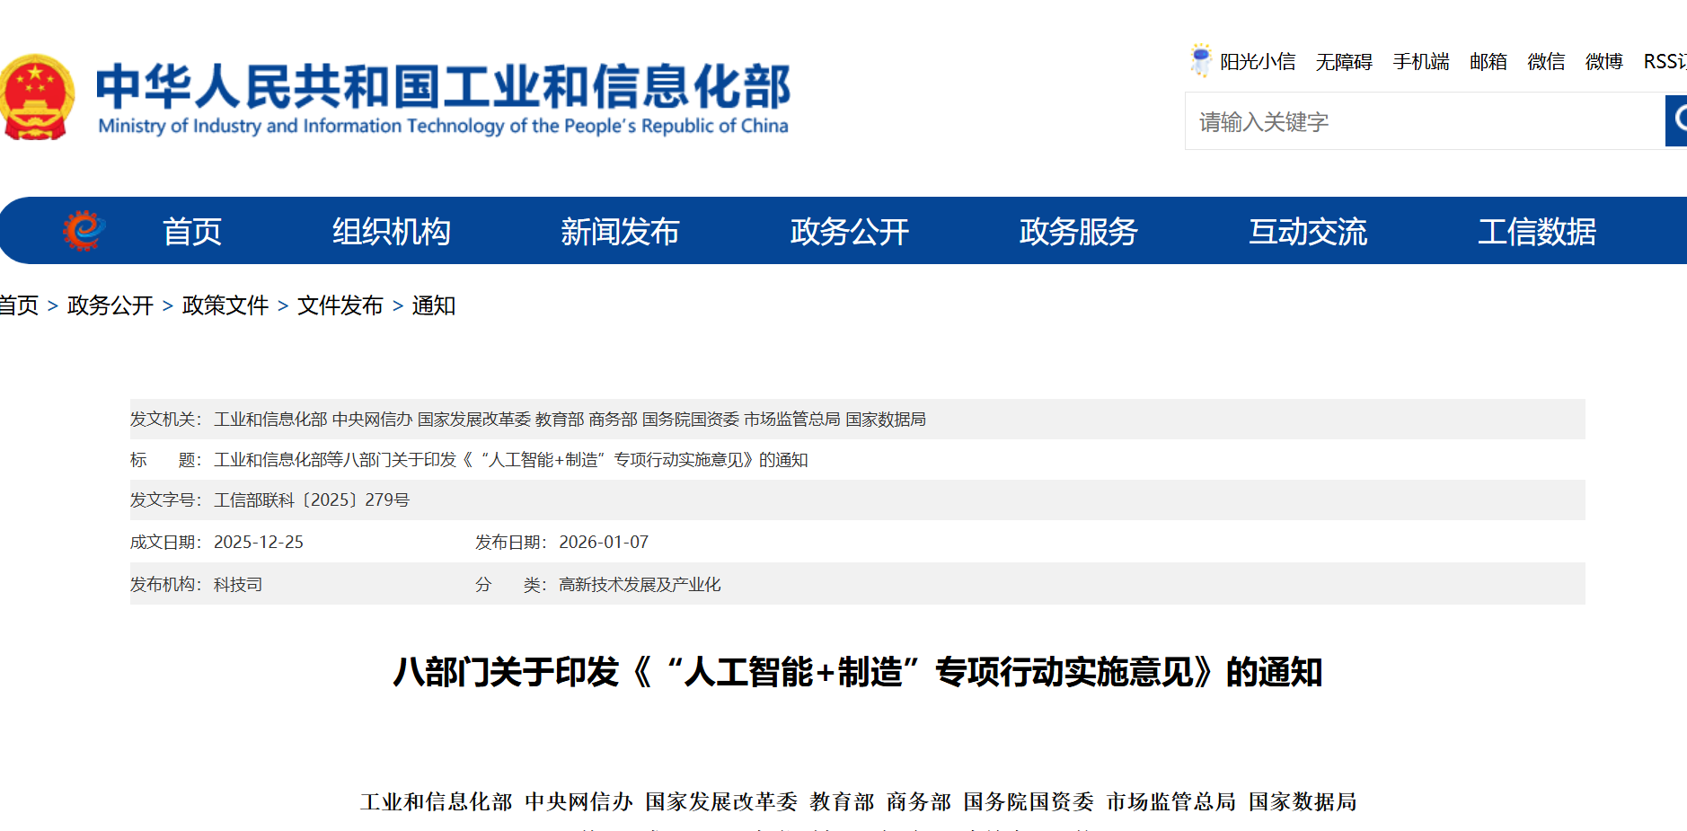The height and width of the screenshot is (831, 1687).
Task: Click the national emblem logo
Action: (36, 97)
